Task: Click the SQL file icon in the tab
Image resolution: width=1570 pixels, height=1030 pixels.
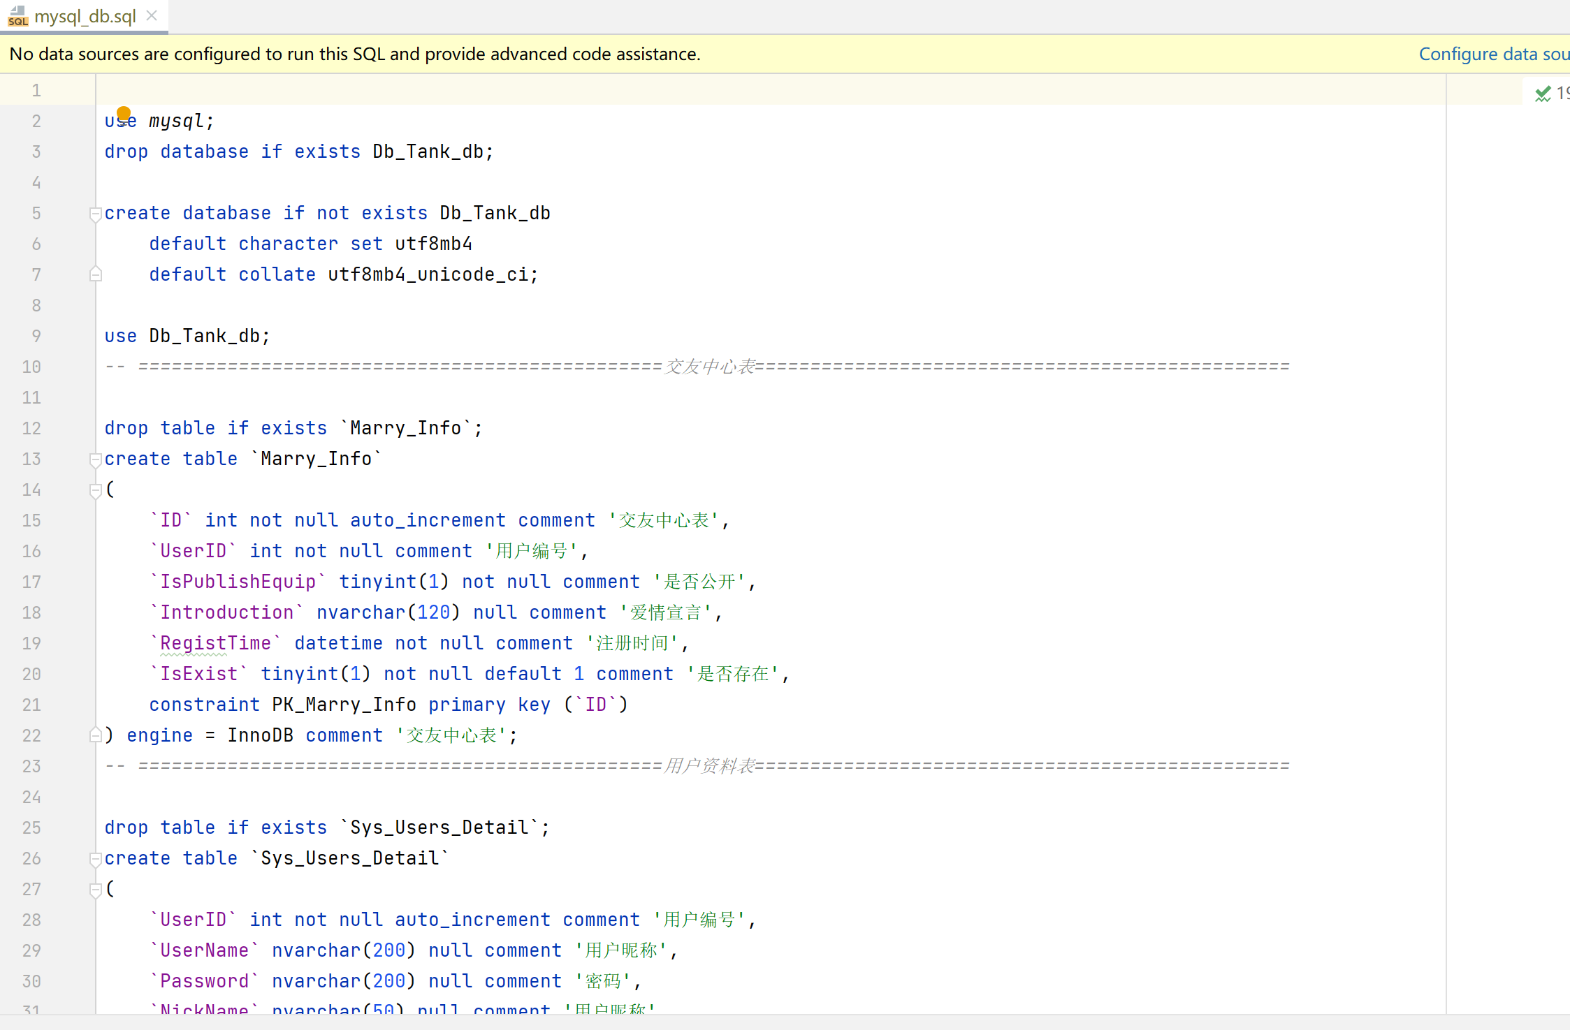Action: pos(17,16)
